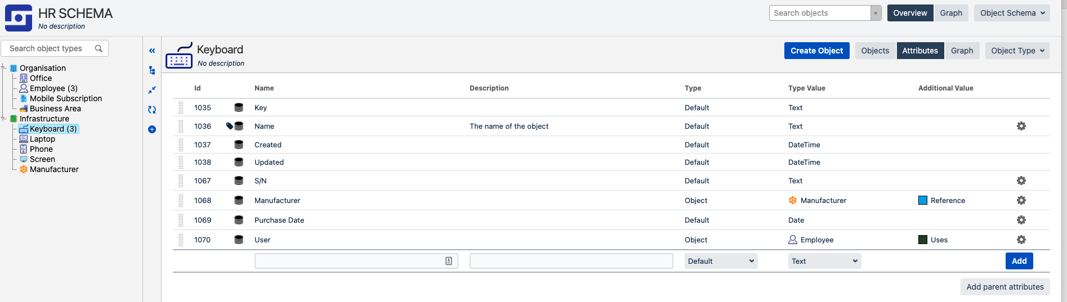Open the Default type select for new attribute
The image size is (1067, 302).
[x=721, y=261]
